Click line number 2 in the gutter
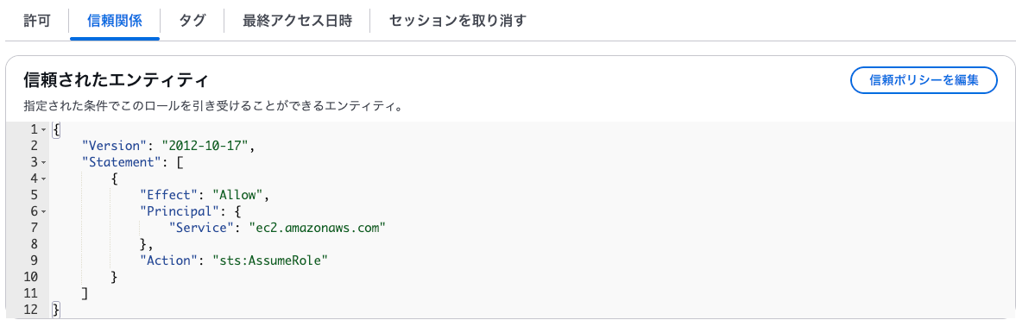Screen dimensions: 1016x320 click(33, 147)
